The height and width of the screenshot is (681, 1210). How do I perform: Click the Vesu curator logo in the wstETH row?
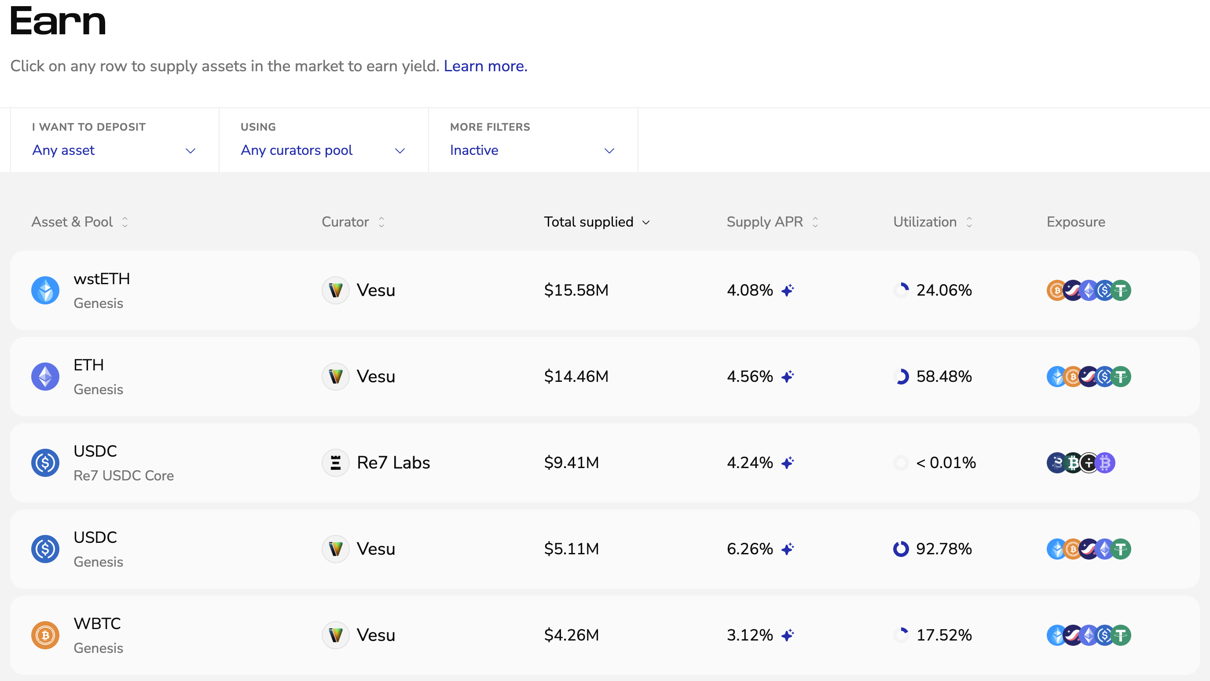click(x=335, y=290)
